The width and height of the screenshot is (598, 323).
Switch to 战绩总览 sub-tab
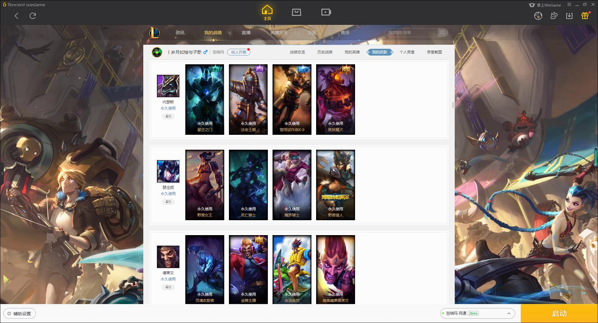click(297, 52)
